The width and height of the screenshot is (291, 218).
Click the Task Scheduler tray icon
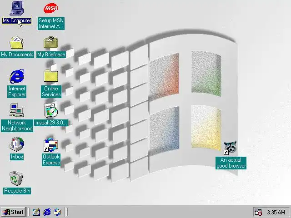coord(258,212)
